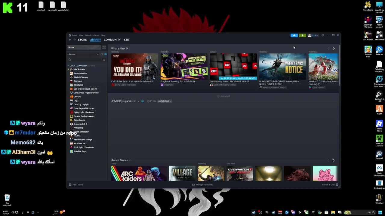
Task: Expand the Recent Games shelf dropdown
Action: 130,160
